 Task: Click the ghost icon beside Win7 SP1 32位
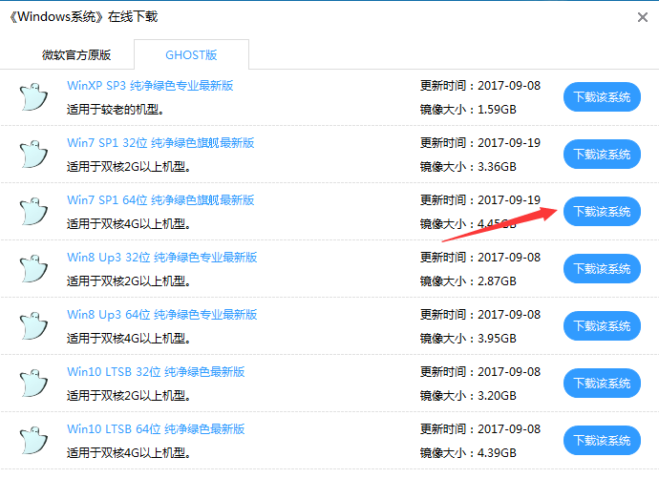point(34,155)
